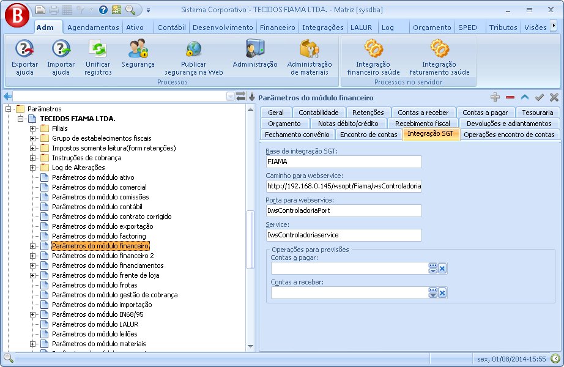Click the green spreadsheet icon in quick access toolbar
The image size is (564, 367).
[x=117, y=10]
